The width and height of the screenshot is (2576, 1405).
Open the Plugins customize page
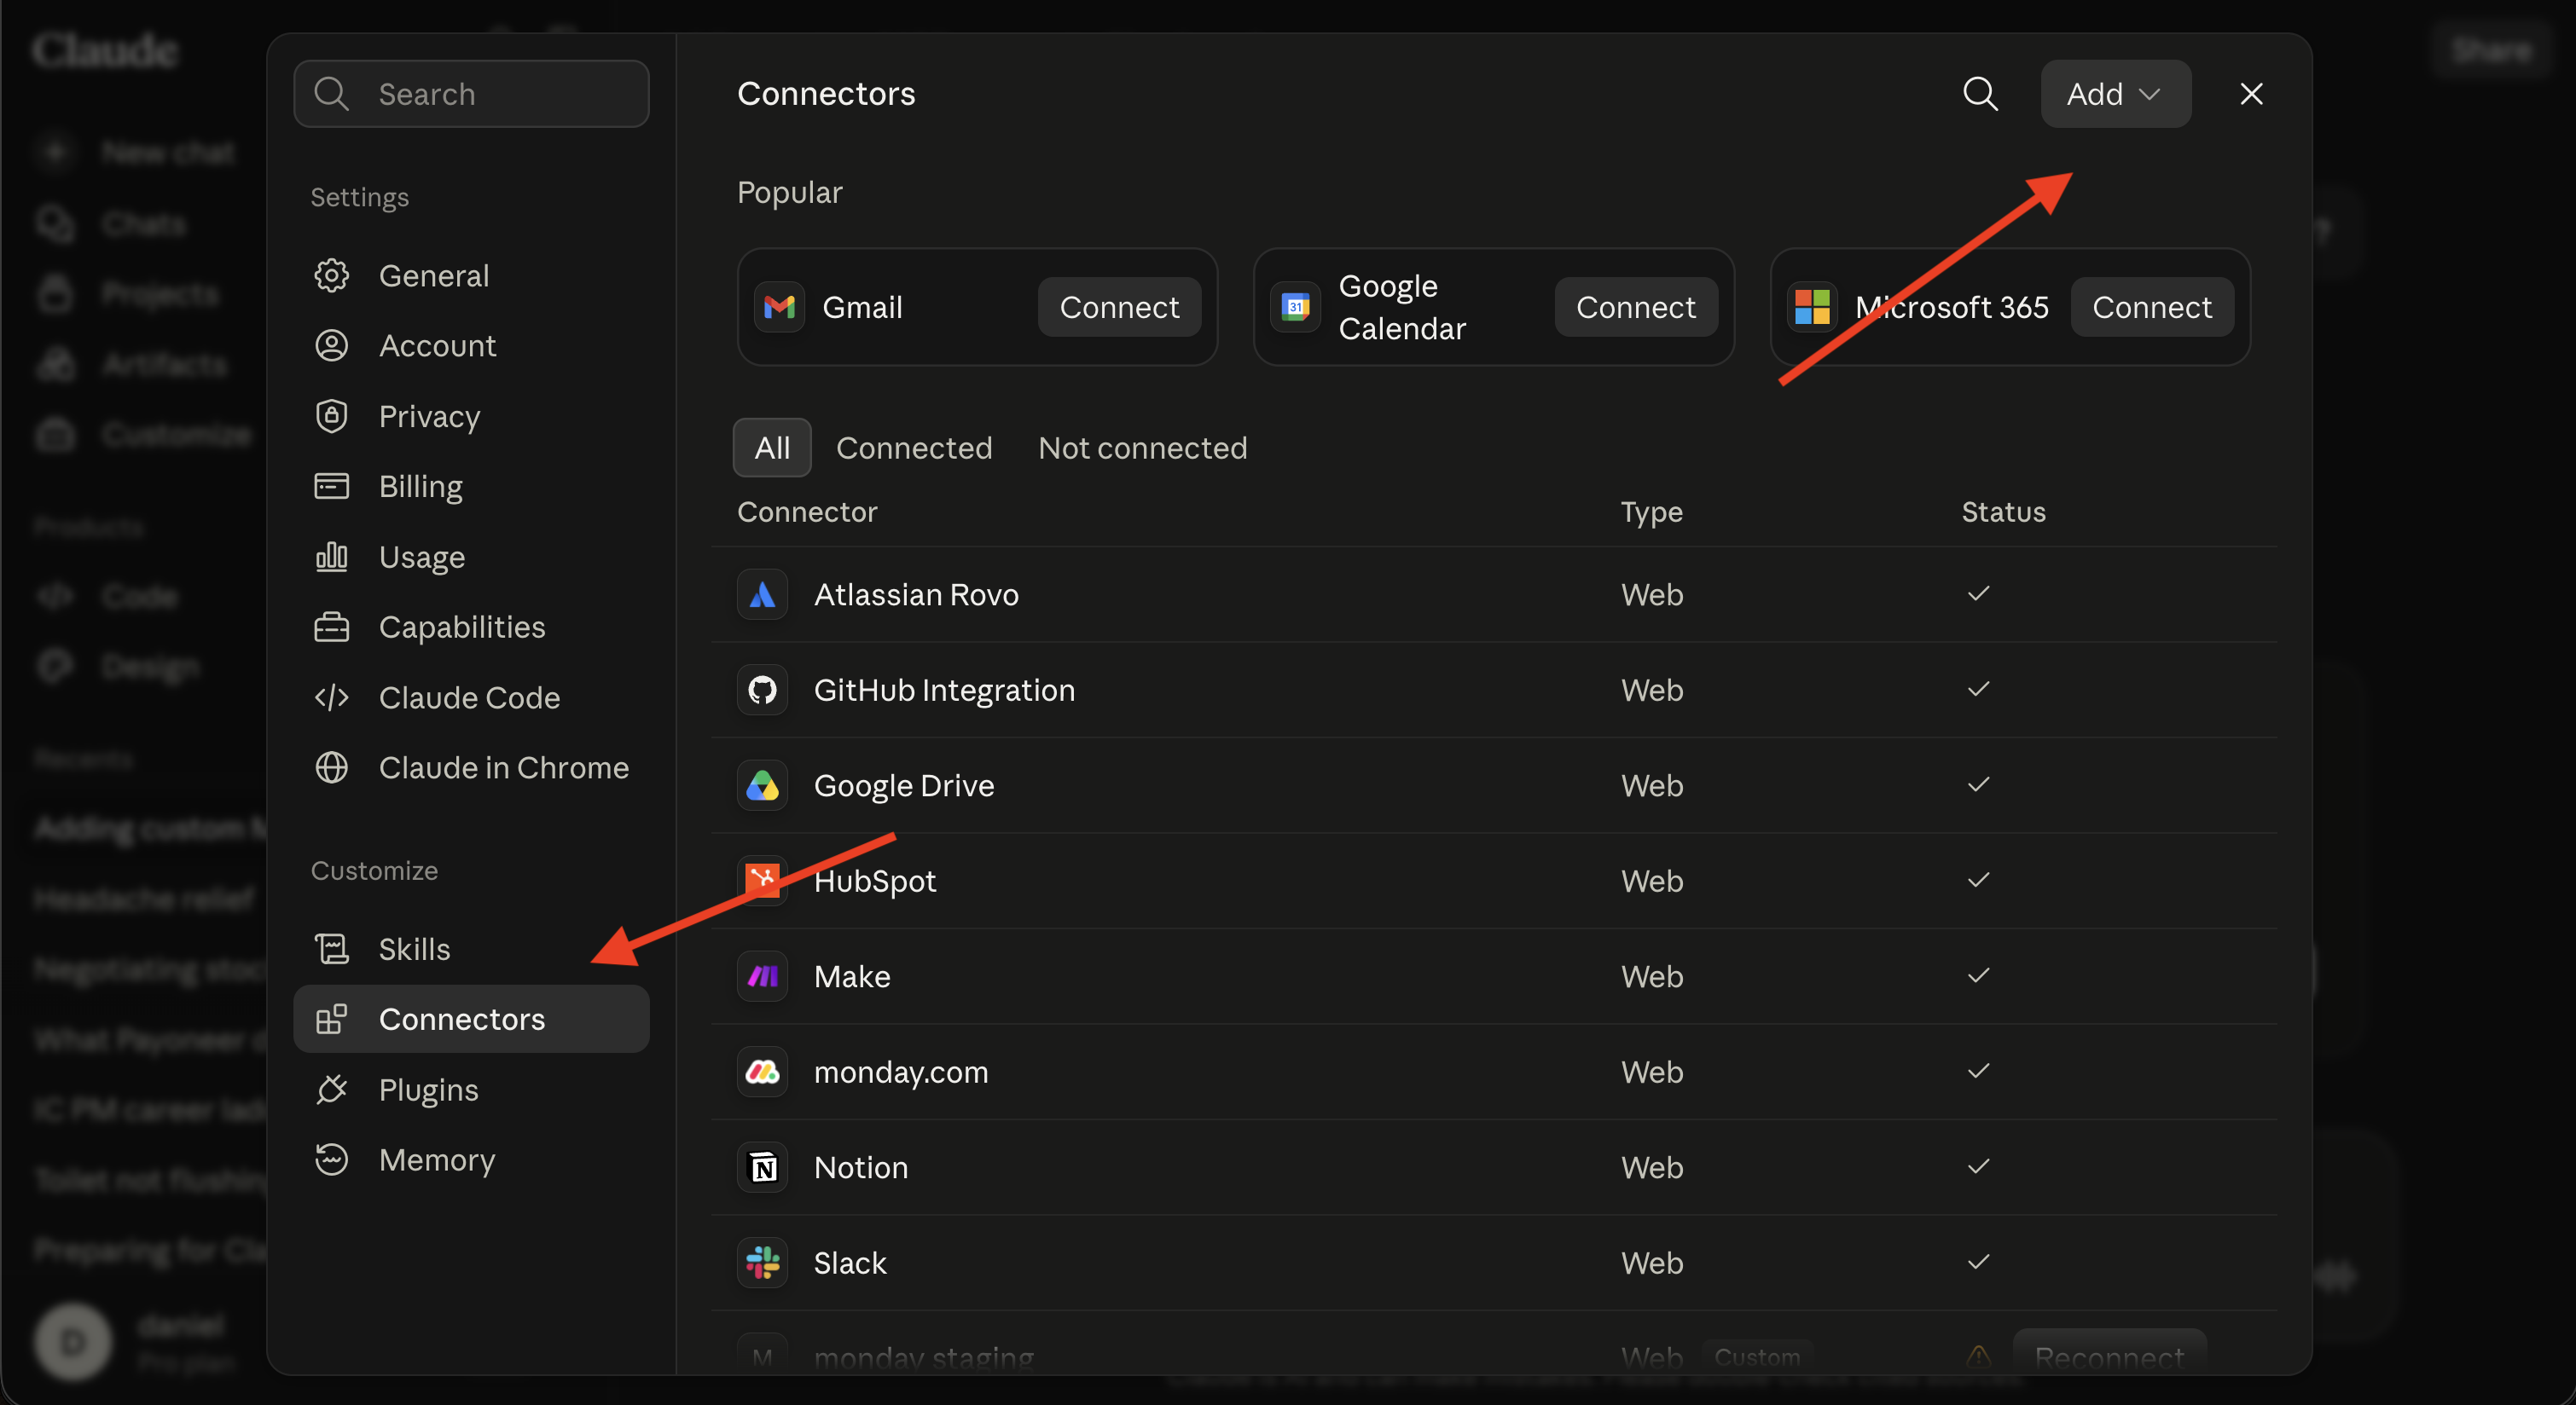coord(471,1090)
